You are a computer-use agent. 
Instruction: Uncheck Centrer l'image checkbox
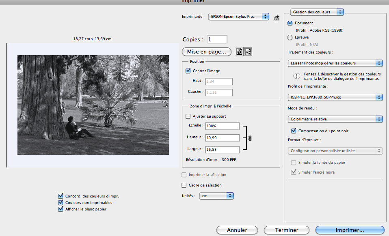tap(188, 71)
